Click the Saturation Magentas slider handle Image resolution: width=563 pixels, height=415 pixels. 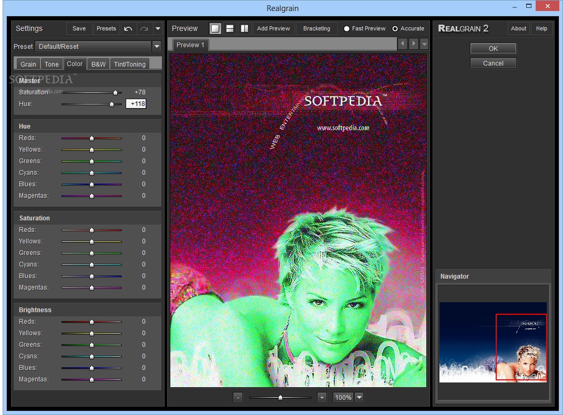(91, 288)
